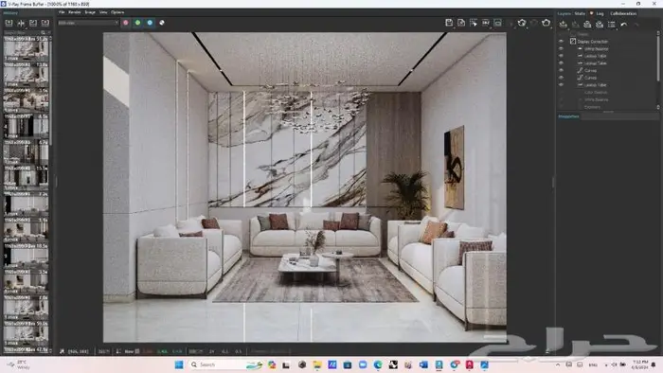Open the Options menu
663x373 pixels.
point(117,12)
